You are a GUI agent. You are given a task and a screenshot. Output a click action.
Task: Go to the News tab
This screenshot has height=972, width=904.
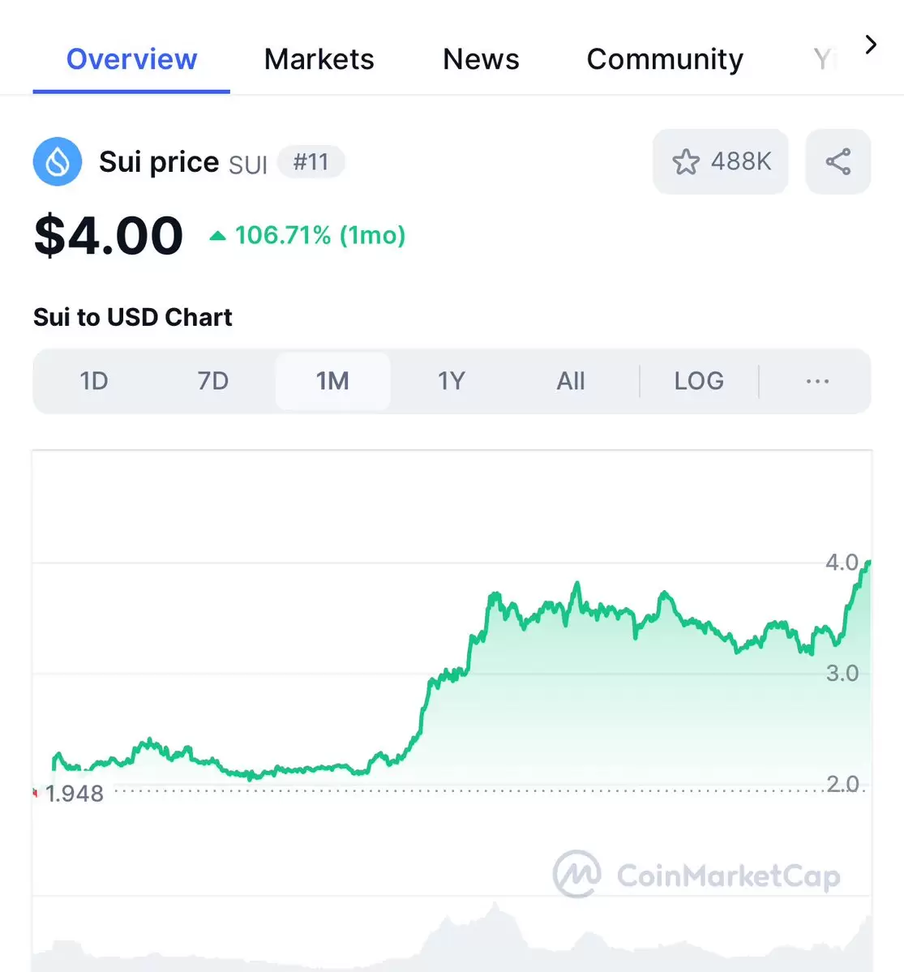481,59
